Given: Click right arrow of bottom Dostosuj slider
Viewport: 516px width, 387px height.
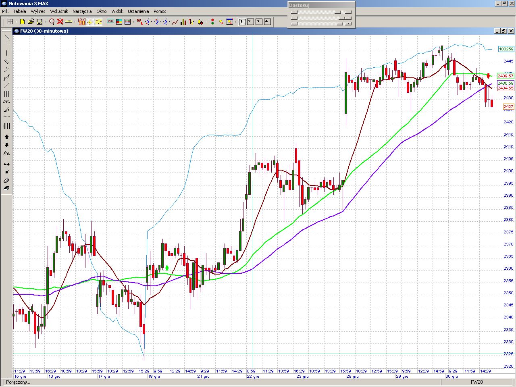Looking at the screenshot, I should pyautogui.click(x=348, y=24).
